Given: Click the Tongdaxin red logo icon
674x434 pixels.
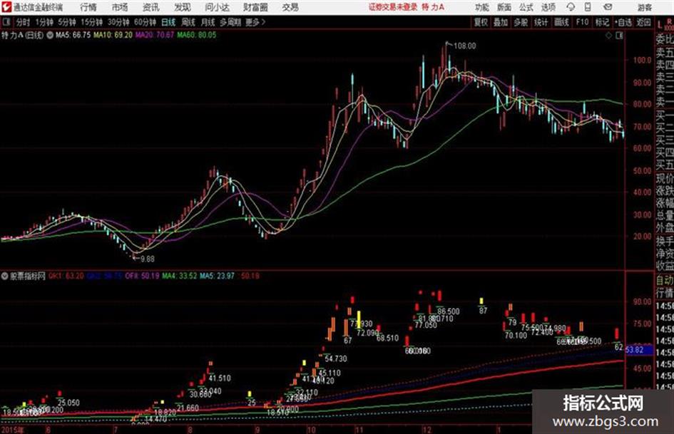Looking at the screenshot, I should [6, 7].
